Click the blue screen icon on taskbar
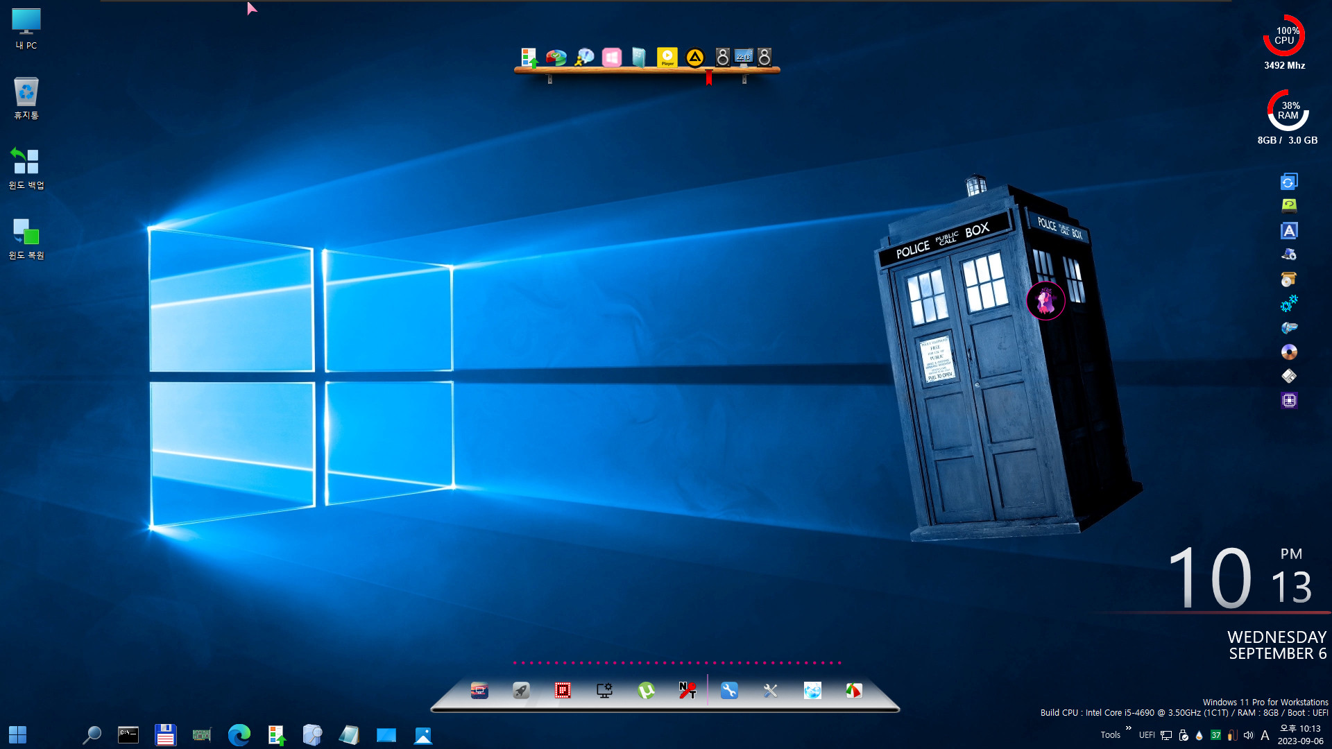 [x=386, y=735]
